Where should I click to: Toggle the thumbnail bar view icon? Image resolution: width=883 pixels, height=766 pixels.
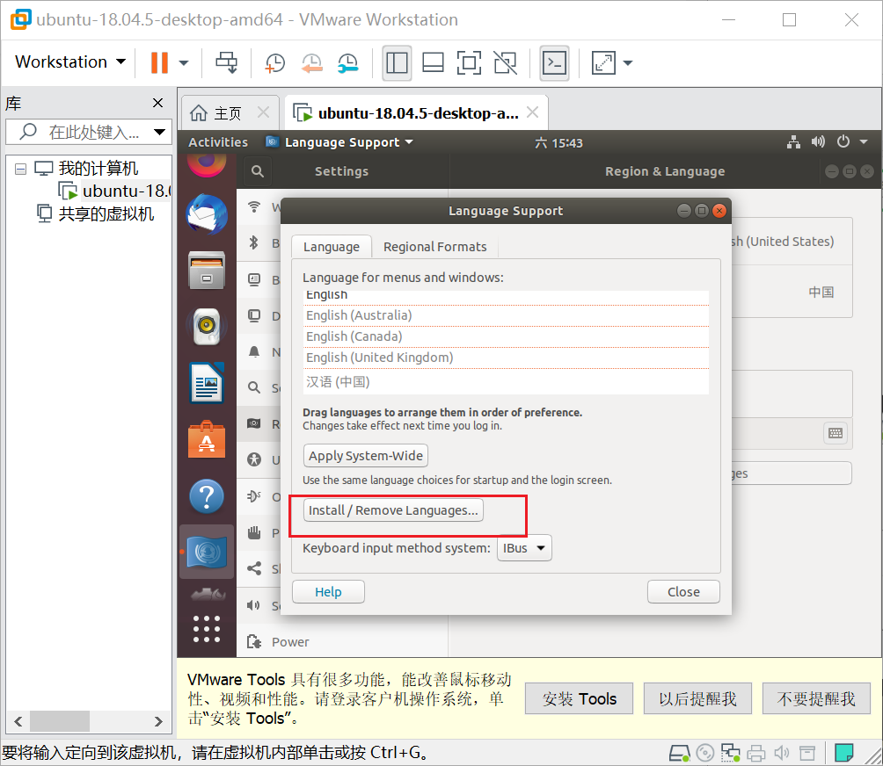tap(433, 62)
